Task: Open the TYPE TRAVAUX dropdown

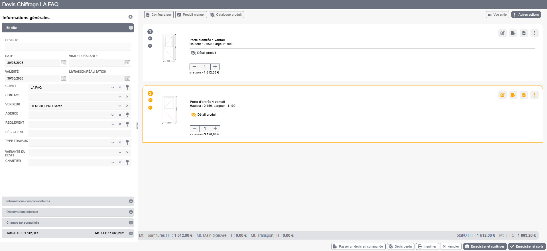Action: pos(113,142)
